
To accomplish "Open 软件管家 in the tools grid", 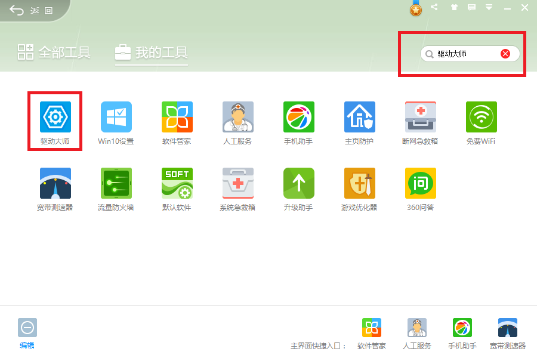I will 177,117.
